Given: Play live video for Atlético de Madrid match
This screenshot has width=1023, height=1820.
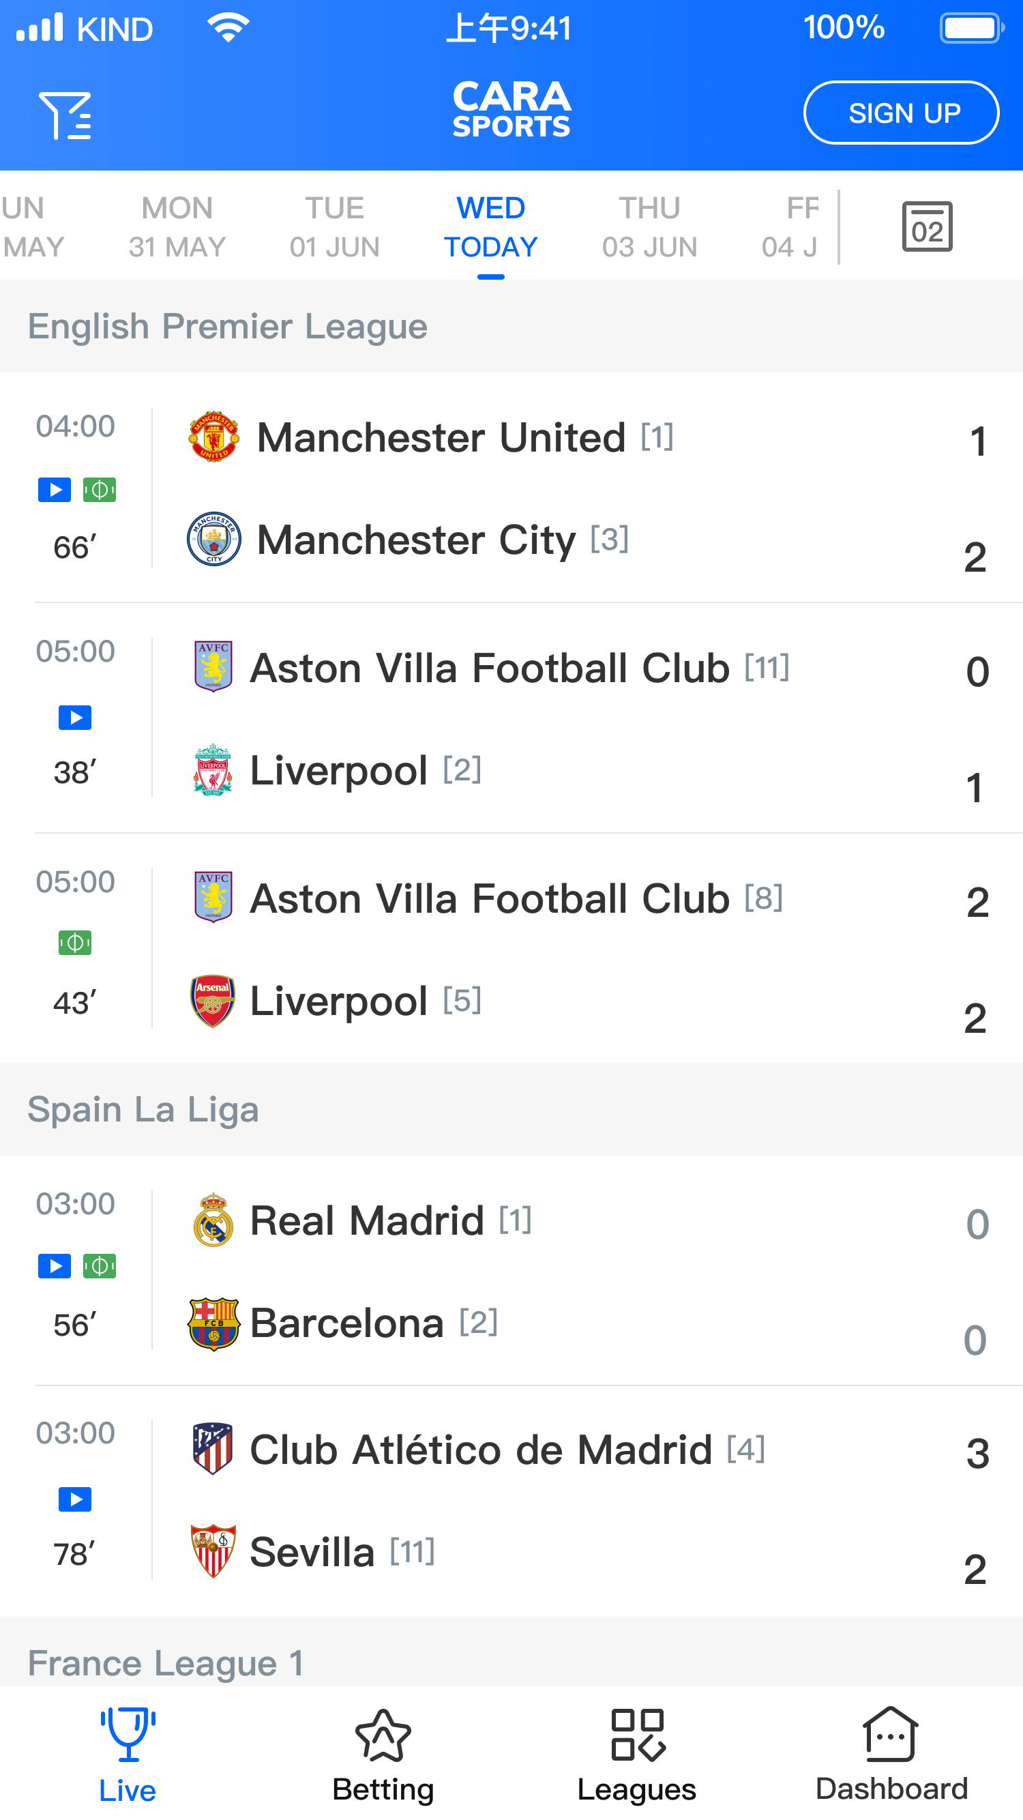Looking at the screenshot, I should (75, 1499).
